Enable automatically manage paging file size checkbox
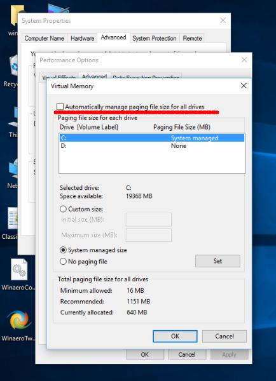276x381 pixels. (60, 107)
